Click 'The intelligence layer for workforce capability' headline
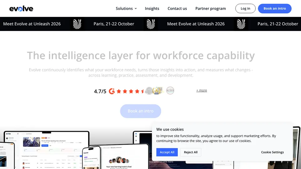The width and height of the screenshot is (301, 169). click(x=141, y=56)
